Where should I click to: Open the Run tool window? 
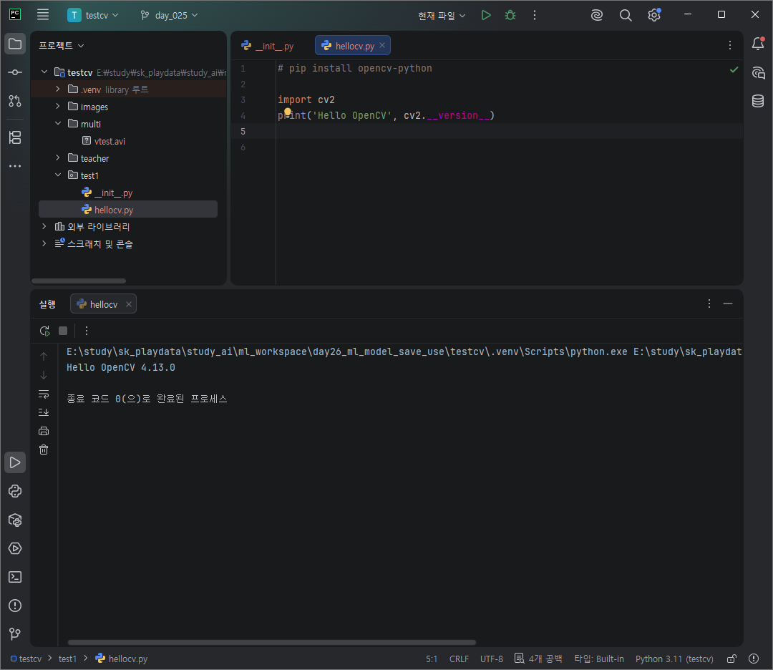point(15,462)
